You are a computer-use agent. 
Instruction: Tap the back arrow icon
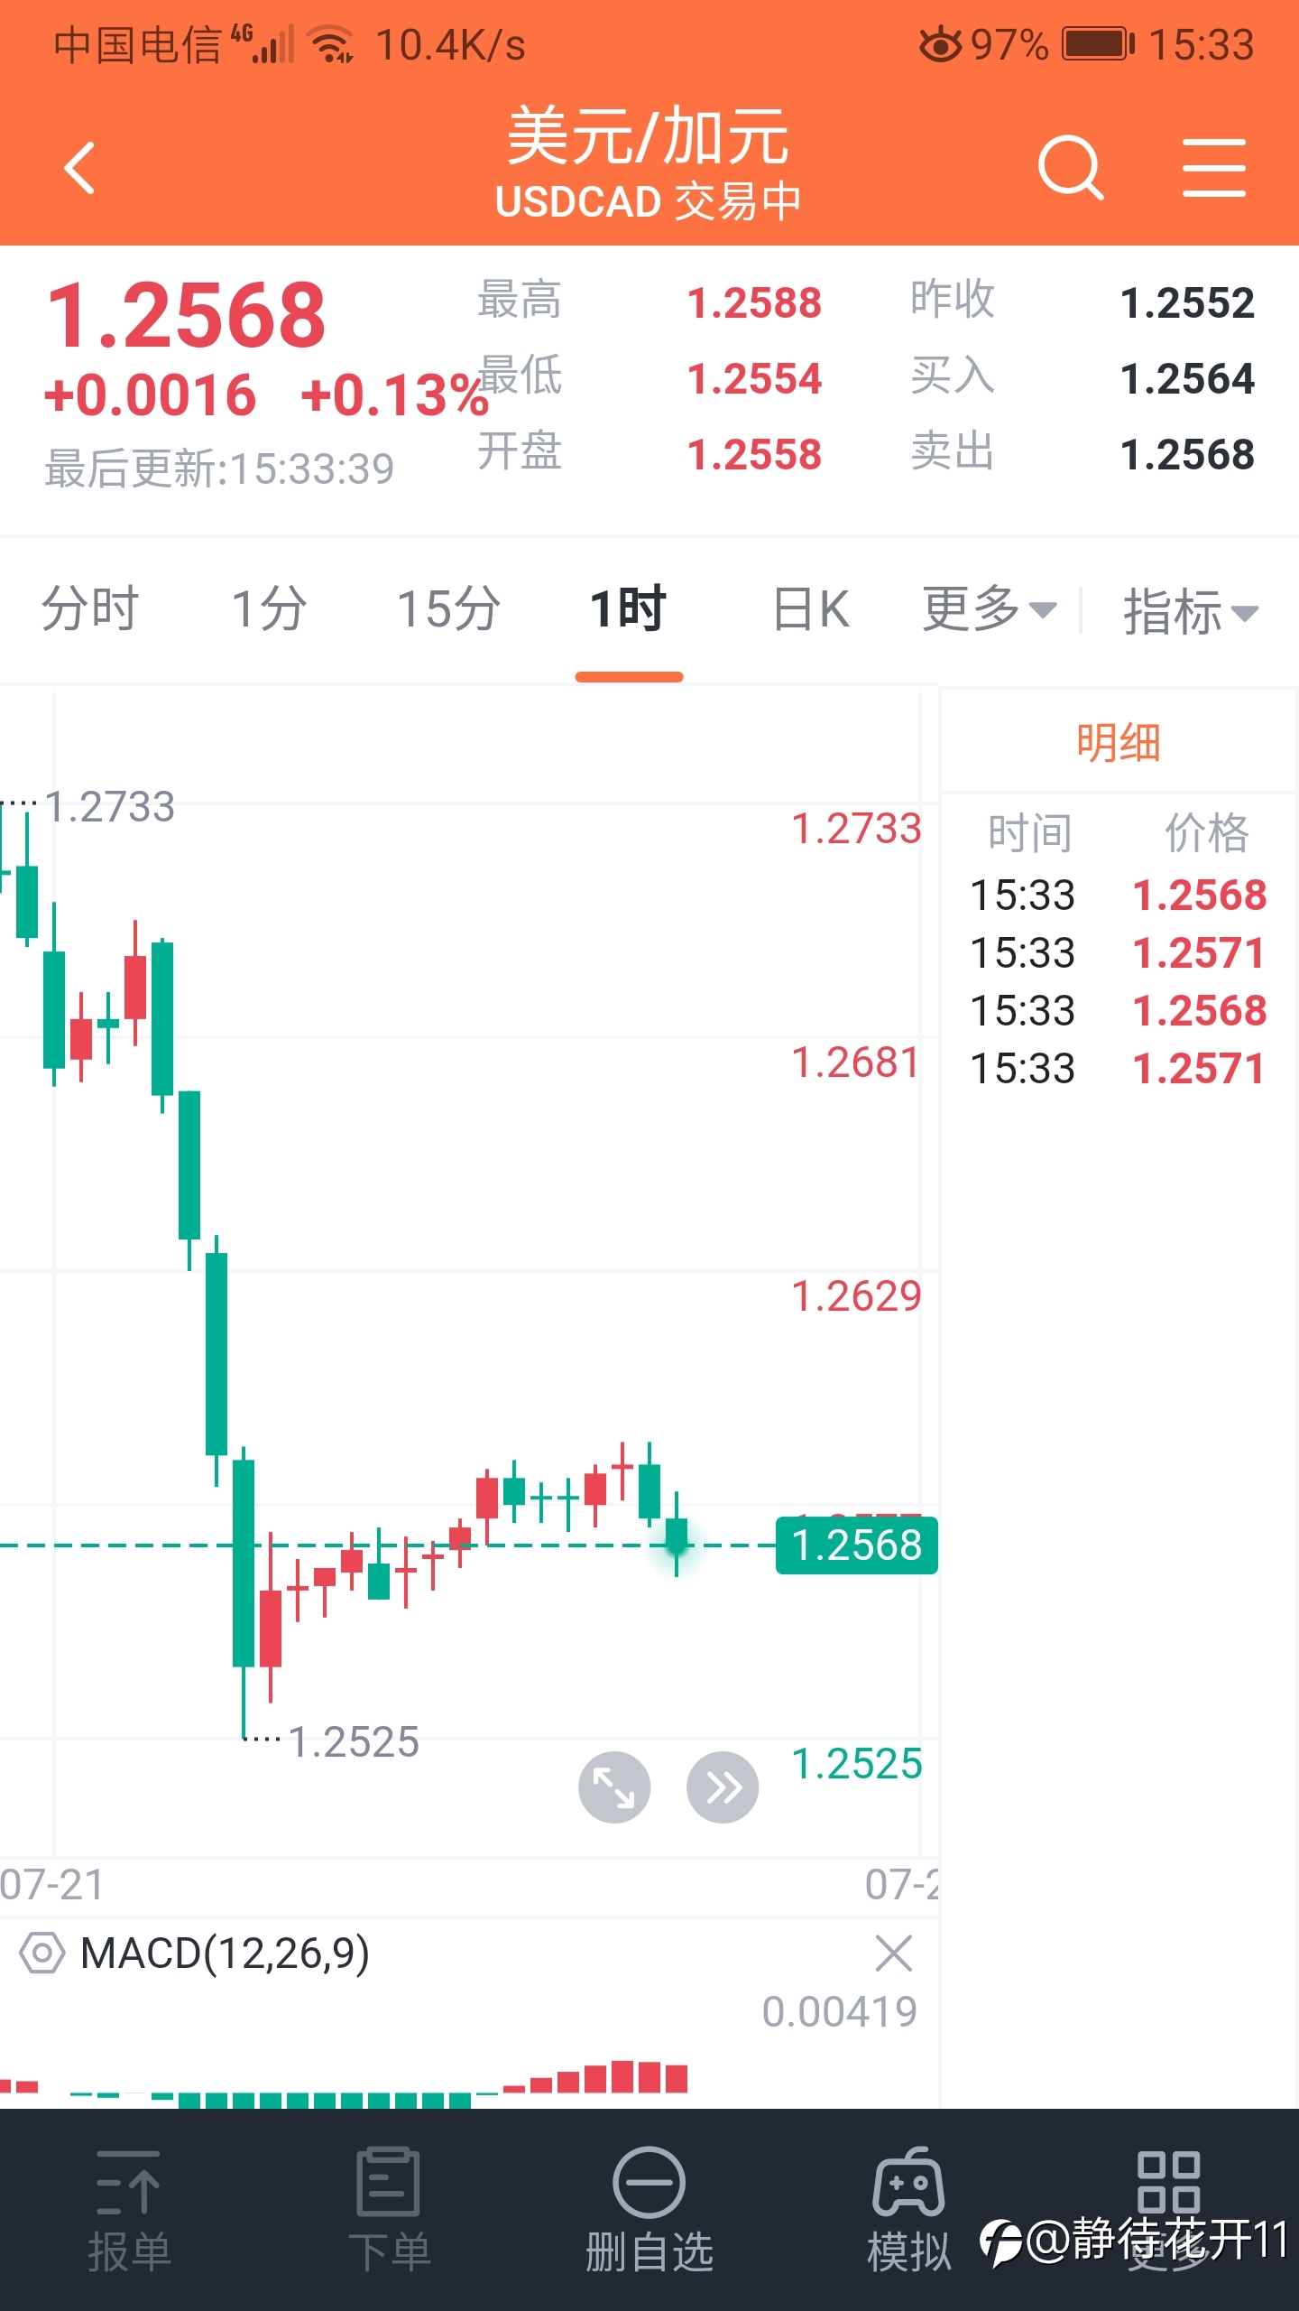point(80,168)
